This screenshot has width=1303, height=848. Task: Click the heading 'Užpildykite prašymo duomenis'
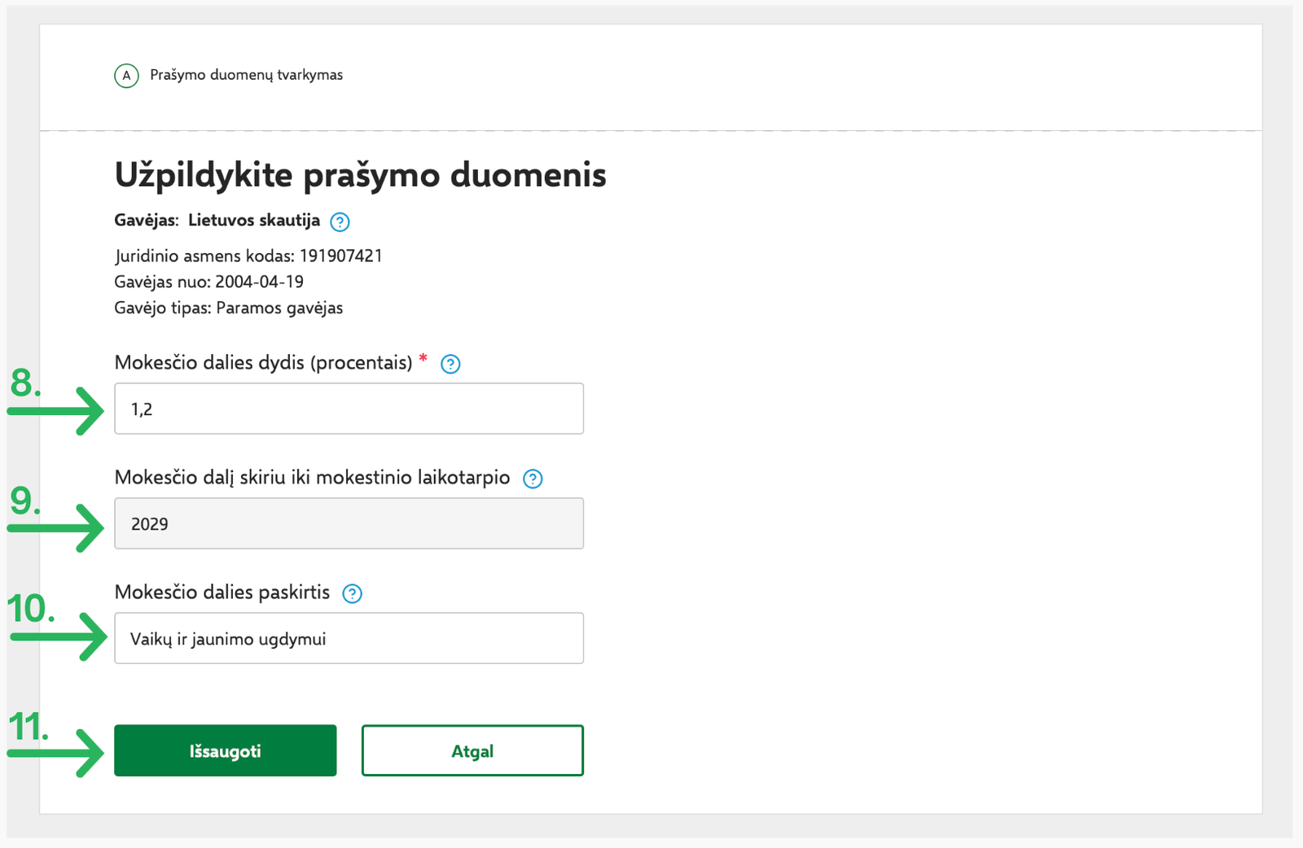point(361,174)
